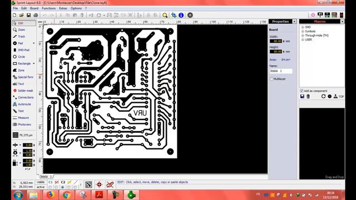The image size is (356, 200).
Task: Click the grid size icon
Action: coord(16,135)
